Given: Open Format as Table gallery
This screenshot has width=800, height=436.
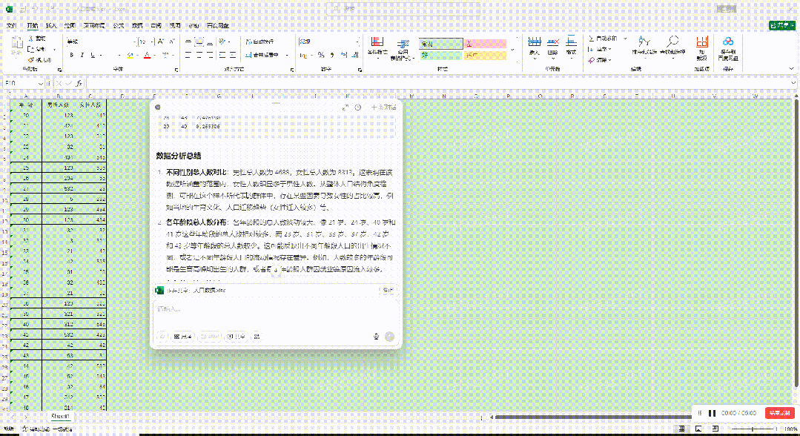Looking at the screenshot, I should (x=403, y=50).
